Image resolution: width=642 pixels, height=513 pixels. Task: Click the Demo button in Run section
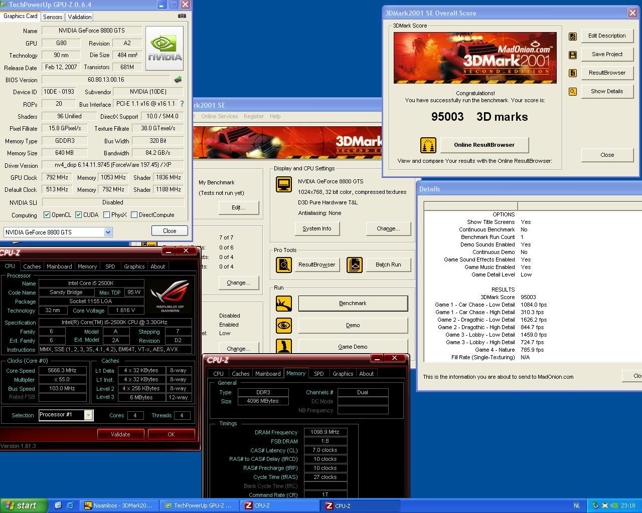(x=353, y=325)
